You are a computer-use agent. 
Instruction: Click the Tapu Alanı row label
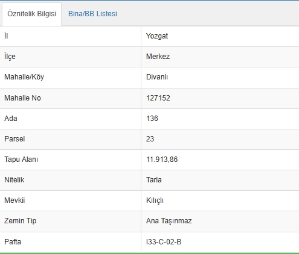click(21, 160)
